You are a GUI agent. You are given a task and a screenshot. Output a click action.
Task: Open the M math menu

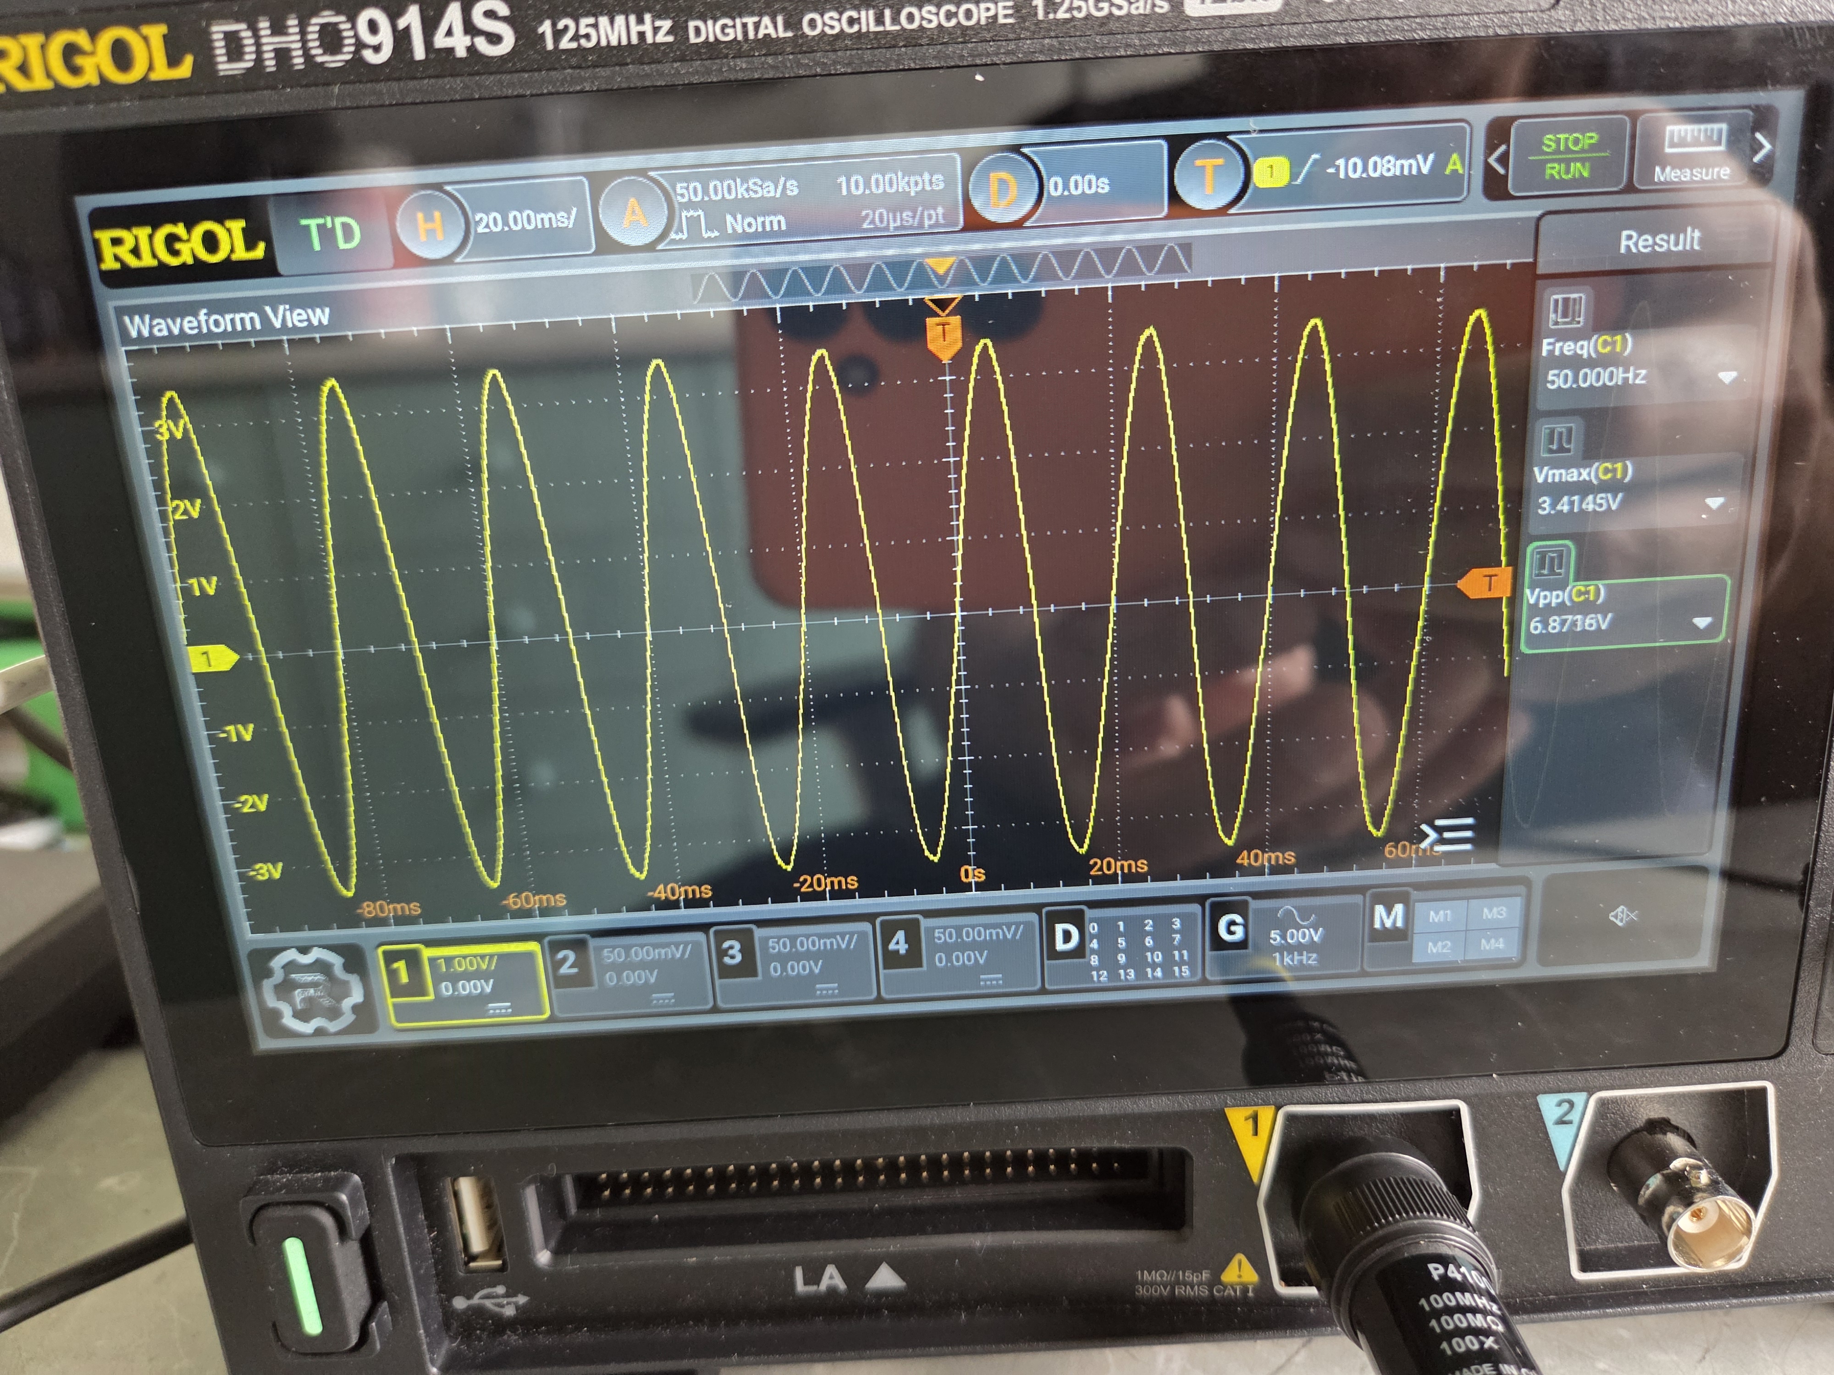(1388, 917)
